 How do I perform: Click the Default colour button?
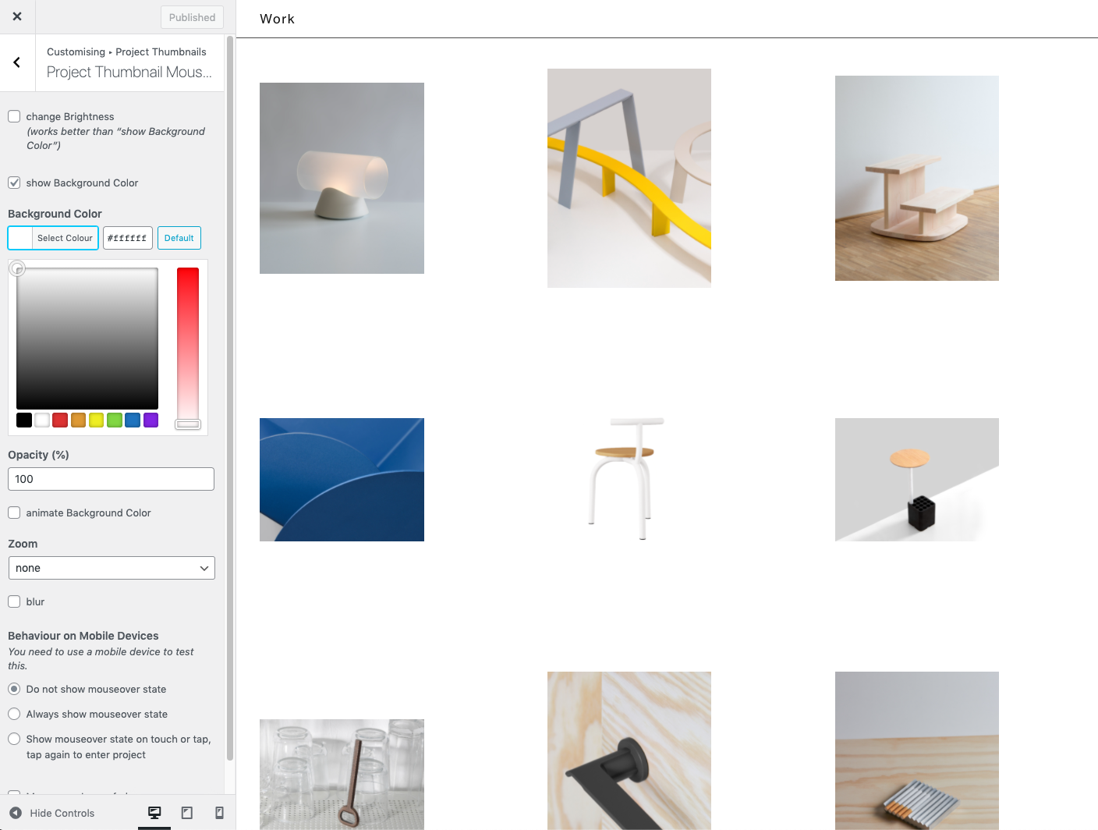click(179, 238)
